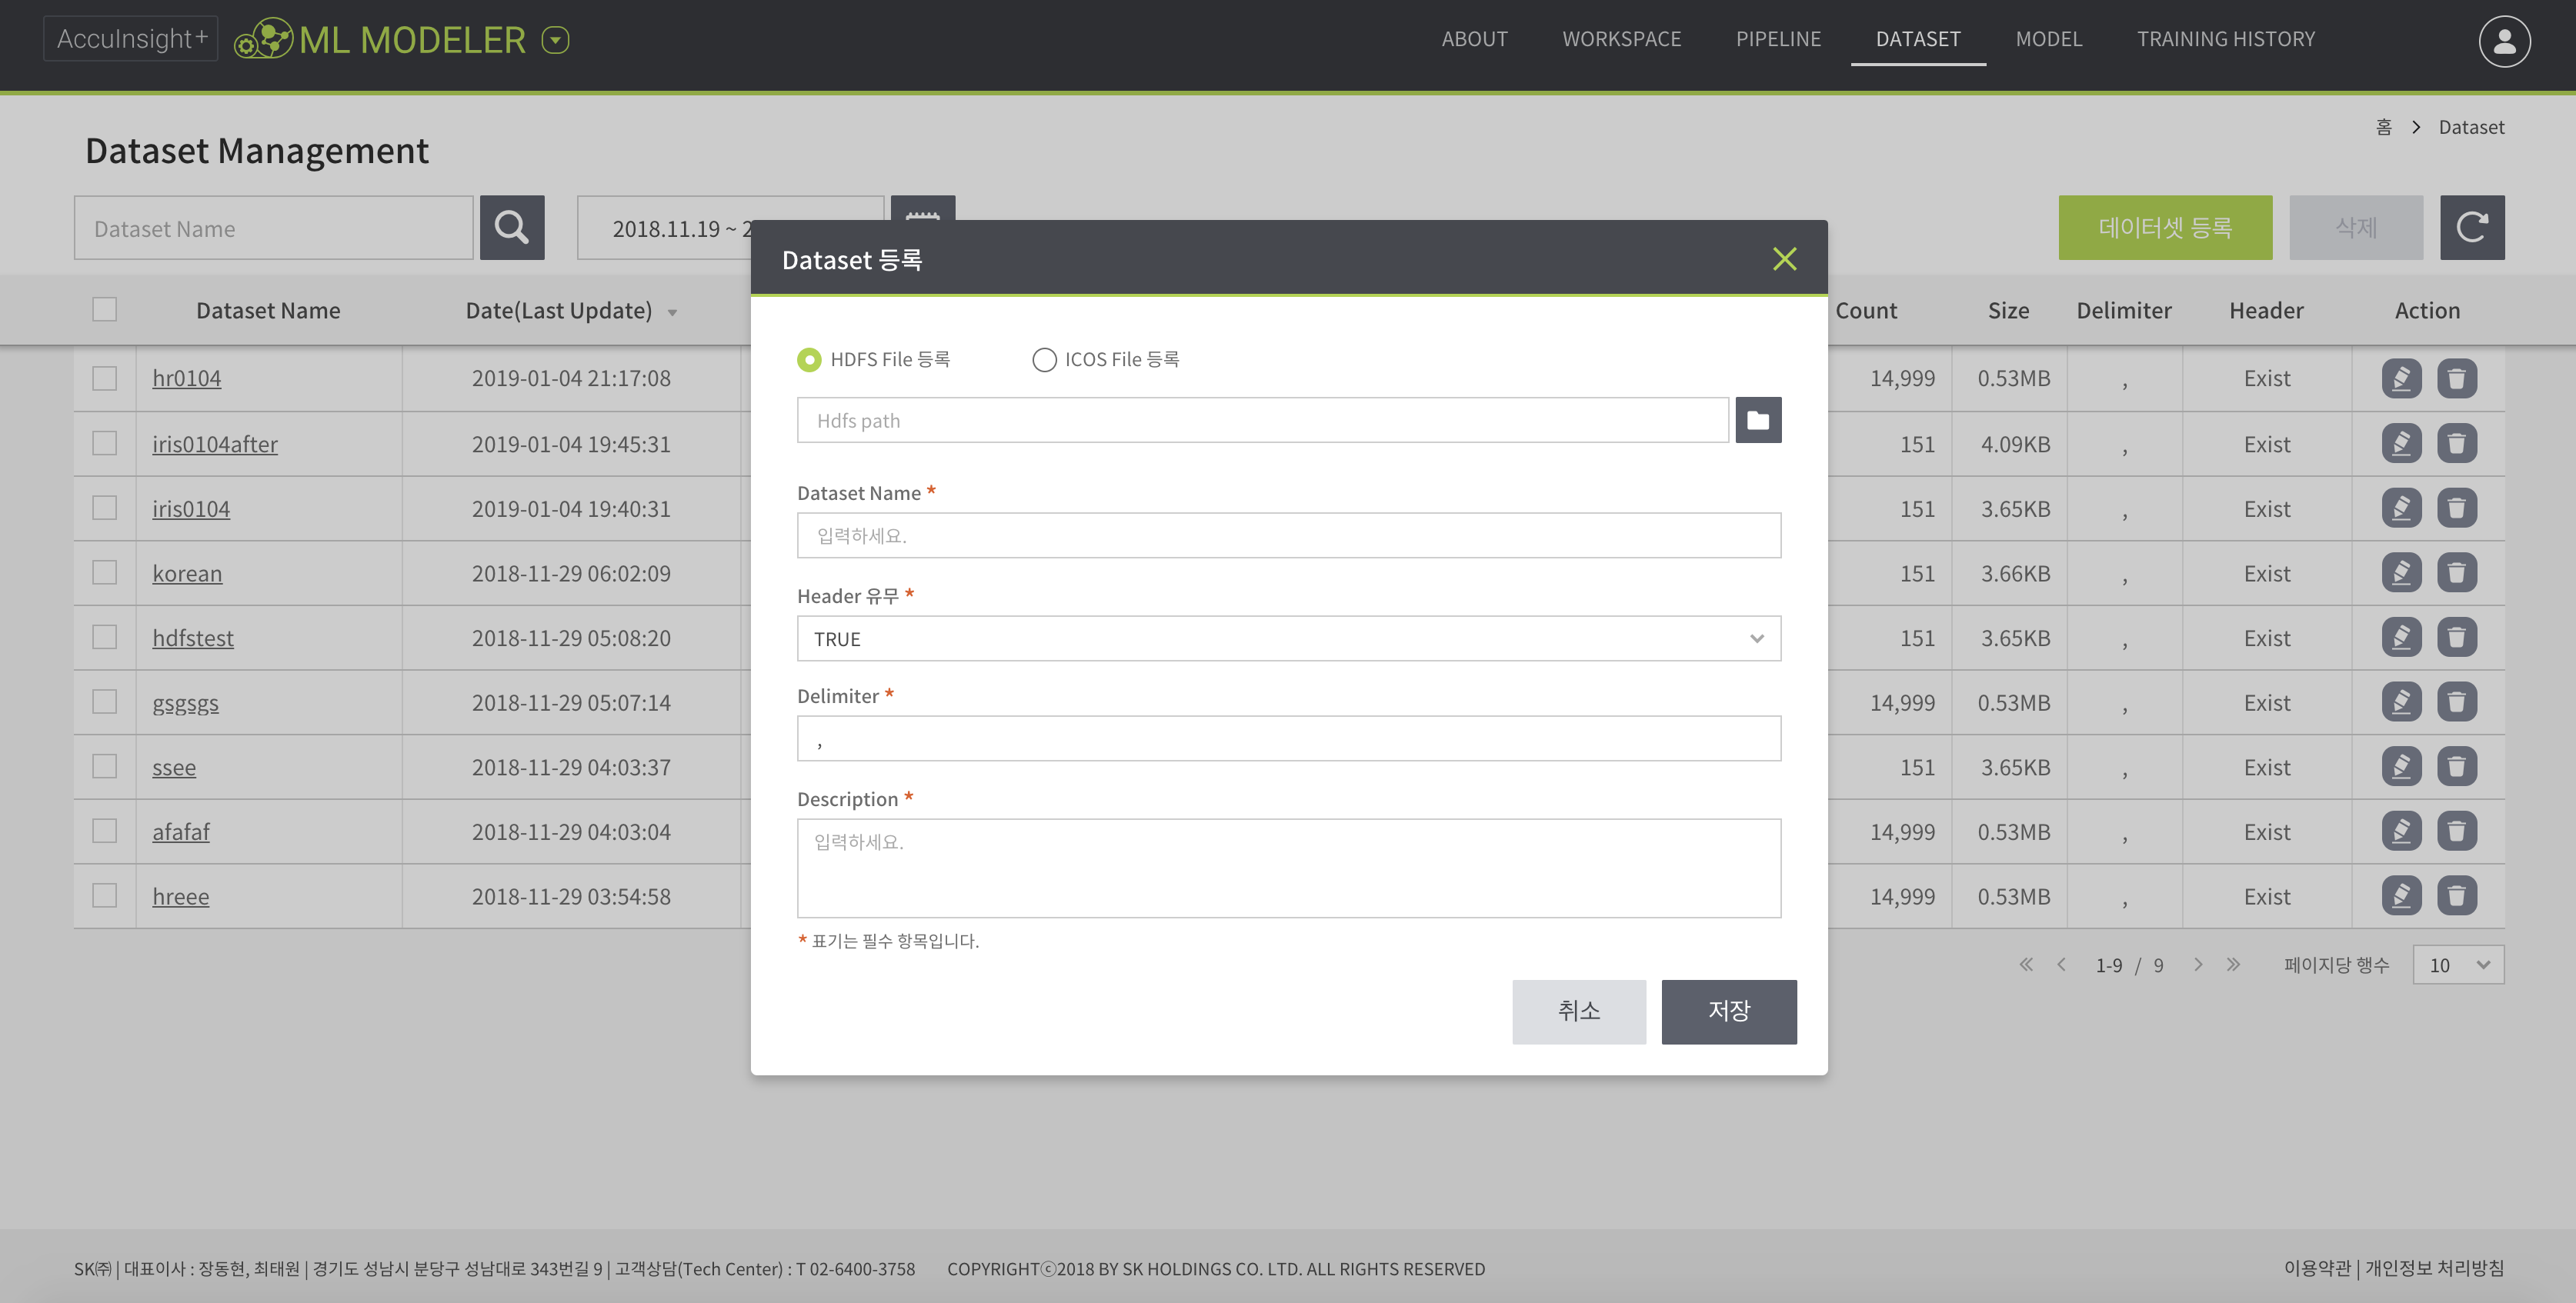Go to the next page arrow
This screenshot has height=1303, width=2576.
click(x=2198, y=964)
